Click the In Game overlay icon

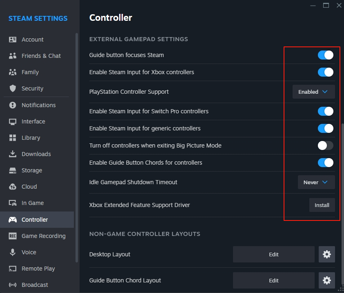coord(13,203)
